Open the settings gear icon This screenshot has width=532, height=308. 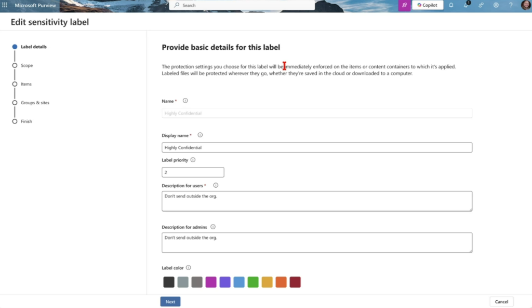(x=496, y=5)
